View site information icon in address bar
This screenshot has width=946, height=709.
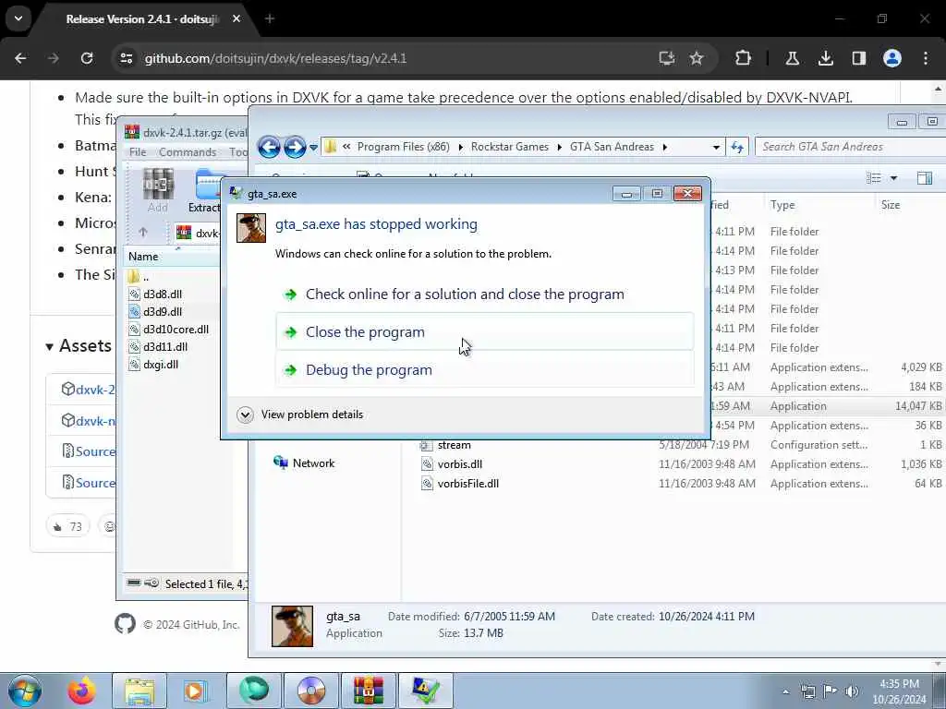point(126,58)
